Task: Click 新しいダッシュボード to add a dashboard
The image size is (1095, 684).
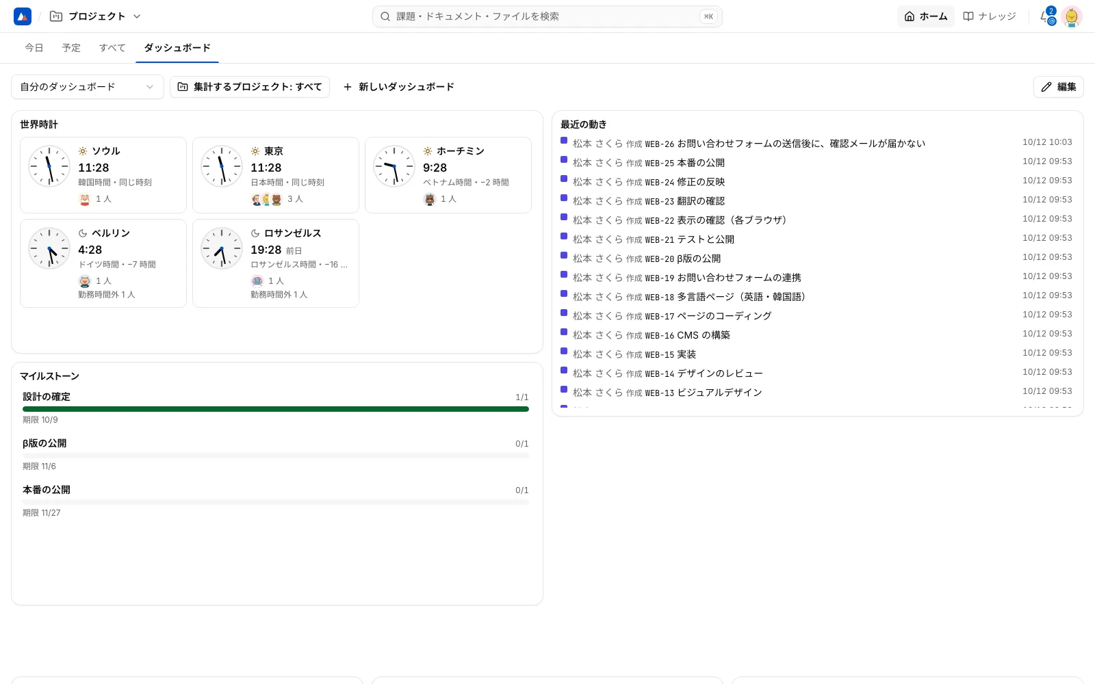Action: coord(398,87)
